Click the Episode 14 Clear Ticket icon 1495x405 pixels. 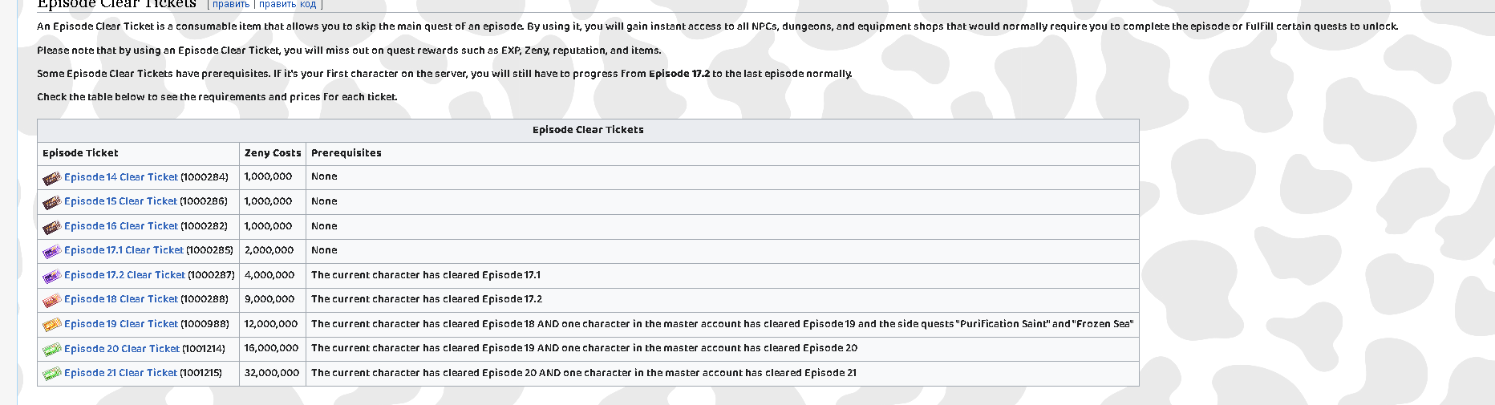[52, 178]
